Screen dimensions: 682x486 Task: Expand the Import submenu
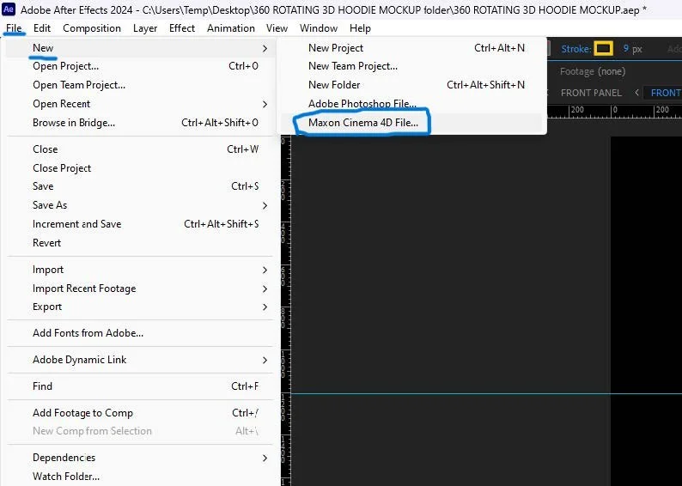(x=140, y=270)
